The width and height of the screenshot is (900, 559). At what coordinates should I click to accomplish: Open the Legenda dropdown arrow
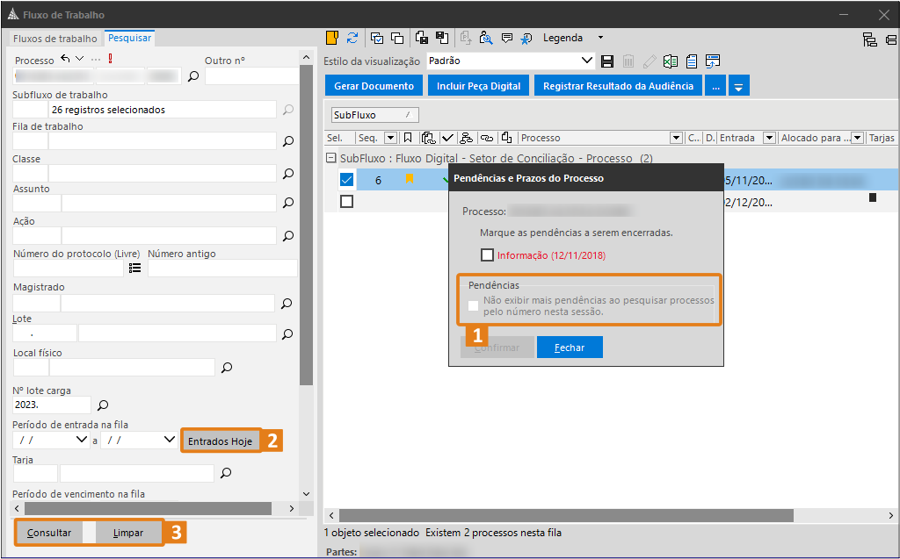(600, 38)
